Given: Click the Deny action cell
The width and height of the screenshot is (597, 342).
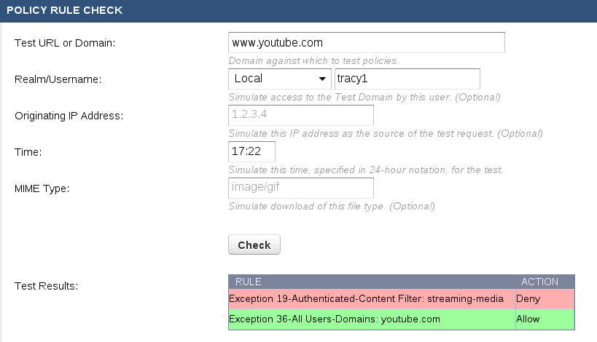Looking at the screenshot, I should (545, 298).
